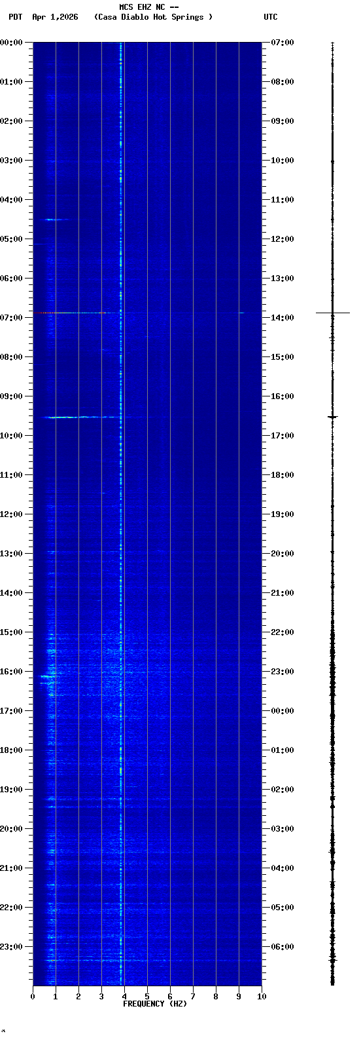Click the PDT axis '09:00' label
Screen dimensions: 361x1038
(x=11, y=396)
